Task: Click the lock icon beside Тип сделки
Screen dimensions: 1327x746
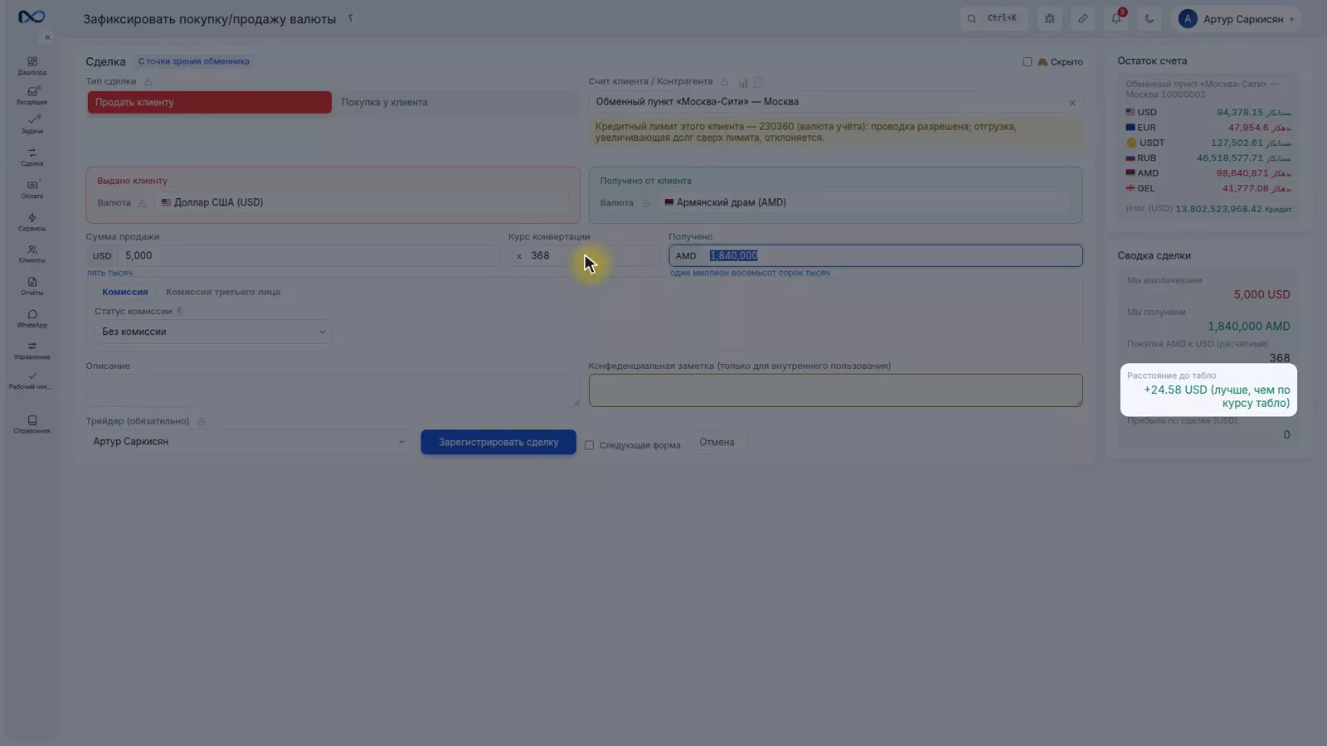Action: 148,81
